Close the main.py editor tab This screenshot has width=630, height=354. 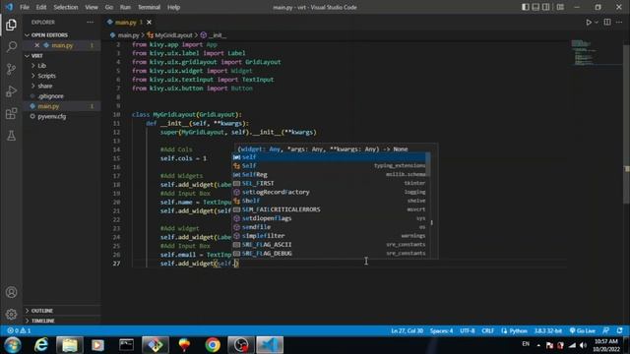pyautogui.click(x=149, y=22)
